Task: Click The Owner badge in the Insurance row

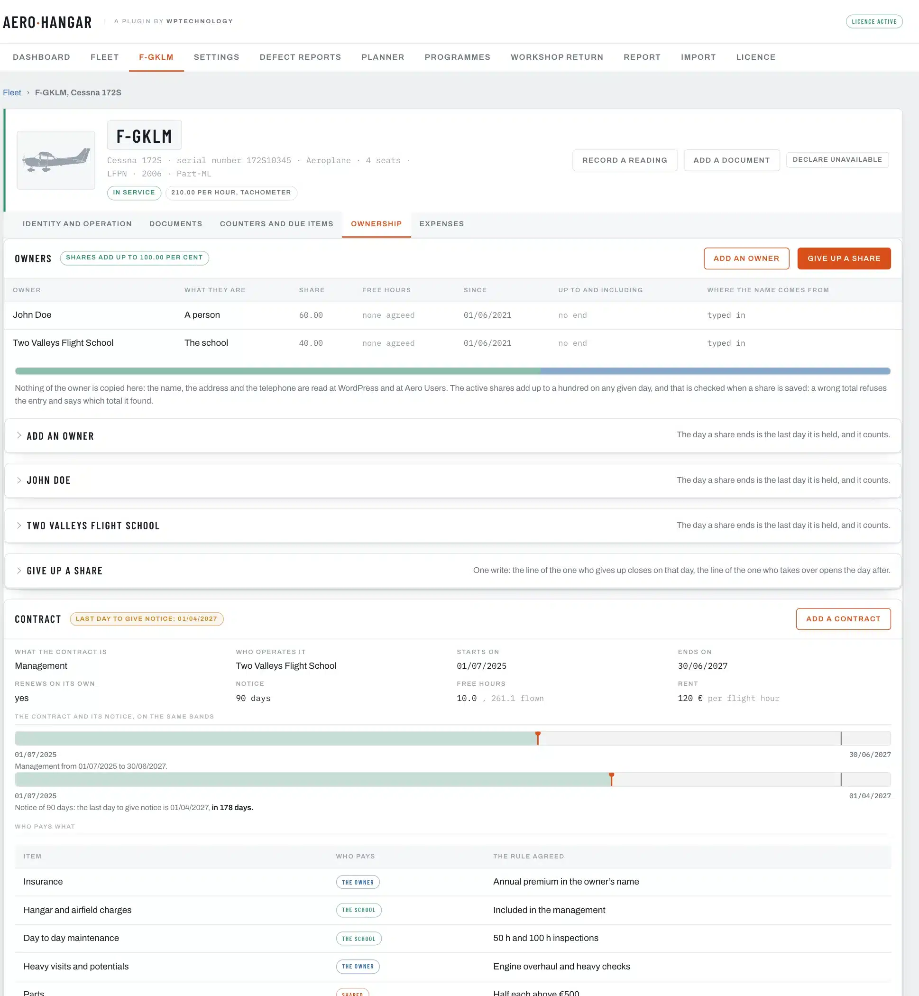Action: tap(358, 882)
